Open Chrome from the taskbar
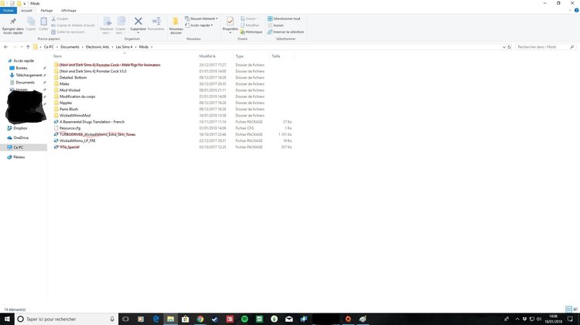Image resolution: width=580 pixels, height=325 pixels. coord(200,319)
